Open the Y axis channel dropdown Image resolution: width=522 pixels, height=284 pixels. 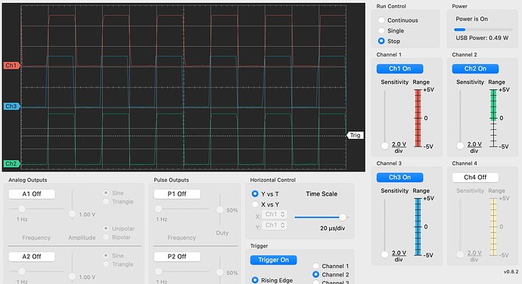pyautogui.click(x=275, y=225)
